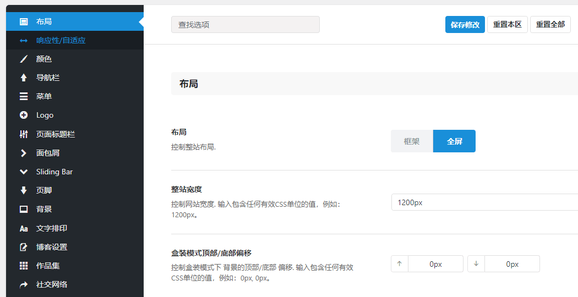The height and width of the screenshot is (297, 578).
Task: Open the 响应性/自适应 submenu item
Action: click(61, 40)
